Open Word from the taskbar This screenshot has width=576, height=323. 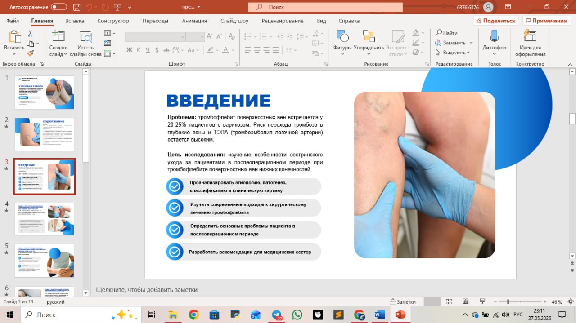[380, 314]
